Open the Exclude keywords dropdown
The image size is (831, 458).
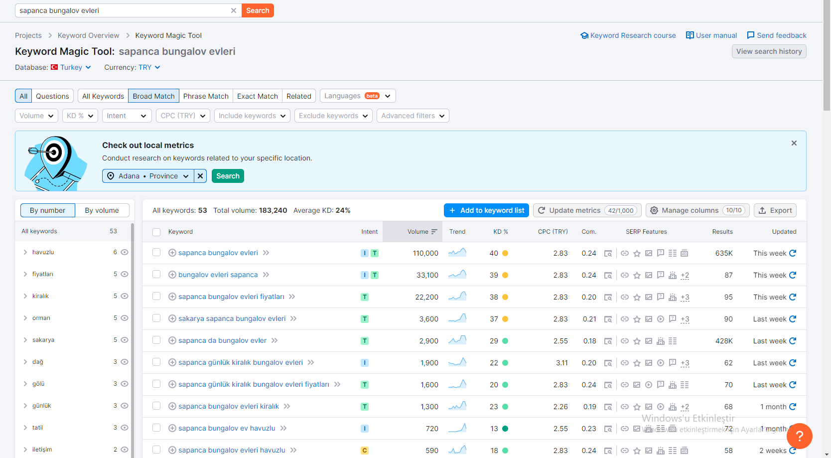(333, 116)
